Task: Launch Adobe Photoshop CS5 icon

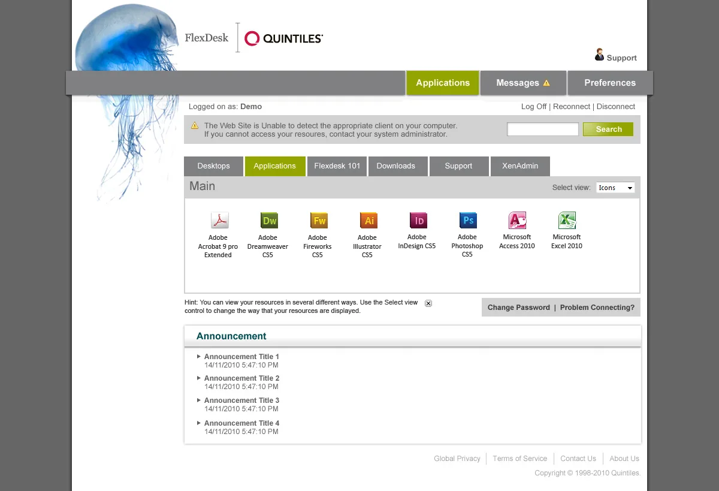Action: point(469,220)
